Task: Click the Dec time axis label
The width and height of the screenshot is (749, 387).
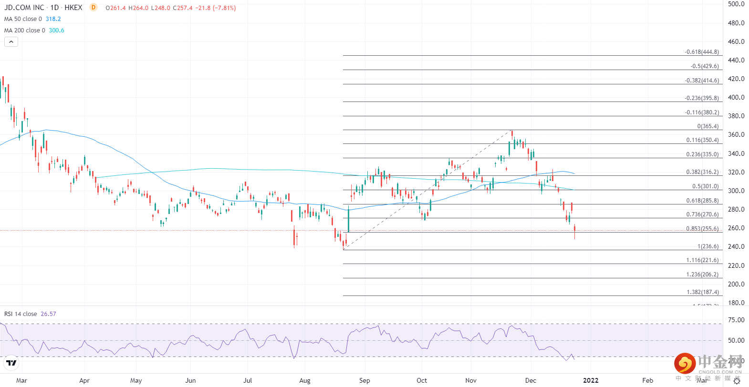Action: [531, 380]
